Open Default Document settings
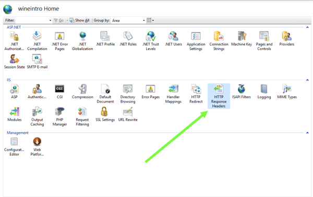This screenshot has width=313, height=197. [105, 94]
